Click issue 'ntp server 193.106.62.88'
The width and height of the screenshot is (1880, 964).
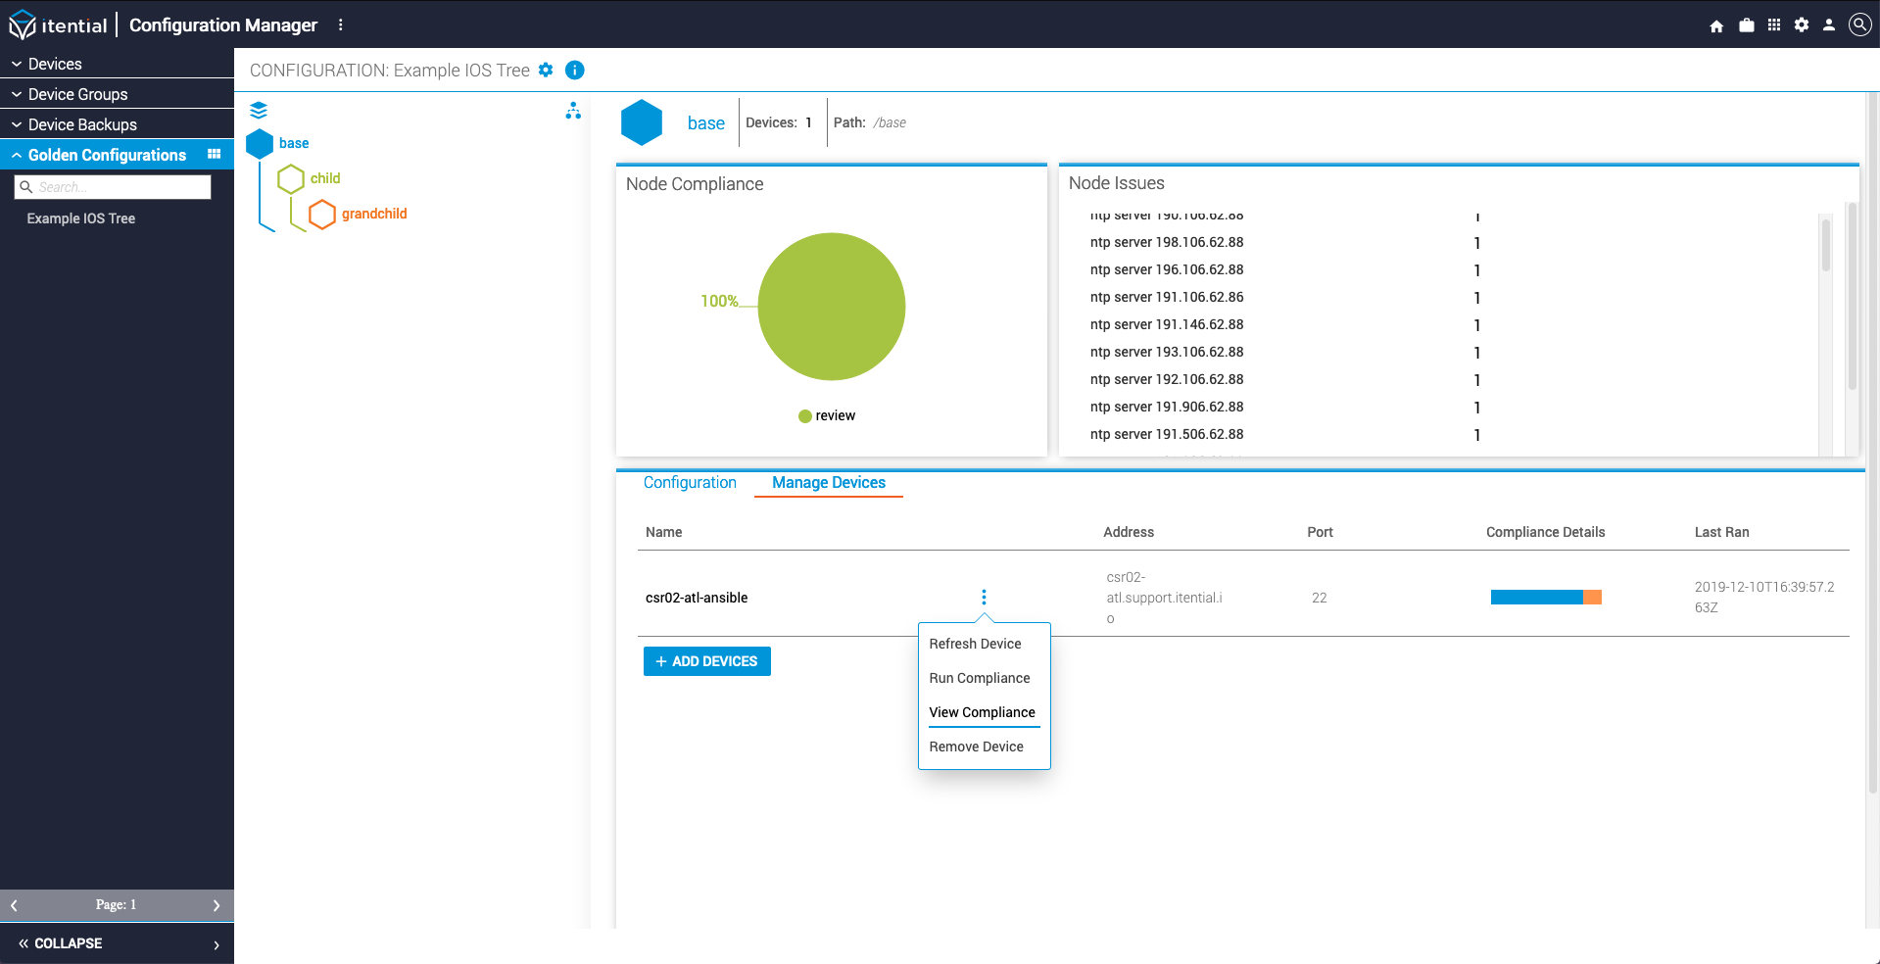(x=1167, y=352)
